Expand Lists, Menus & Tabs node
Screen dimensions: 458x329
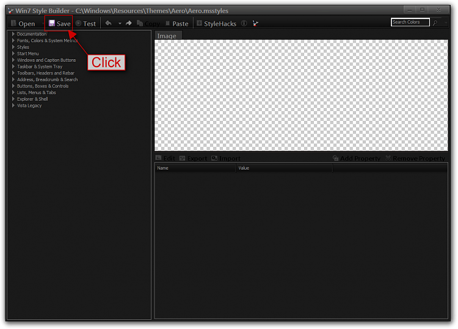13,93
